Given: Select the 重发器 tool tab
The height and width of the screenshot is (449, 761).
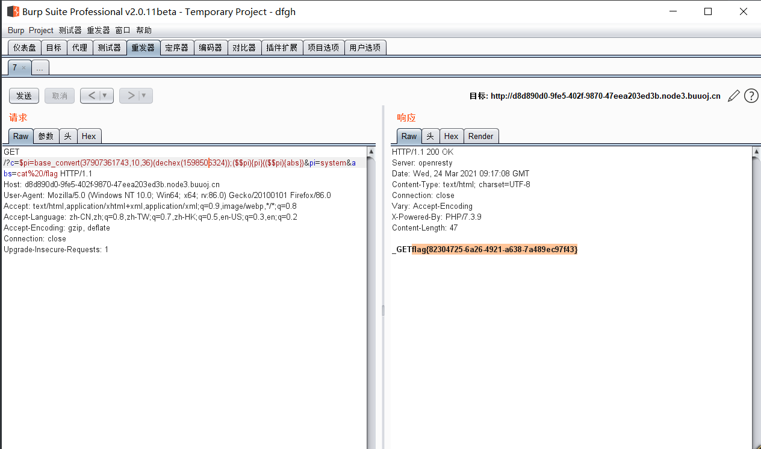Looking at the screenshot, I should 143,48.
